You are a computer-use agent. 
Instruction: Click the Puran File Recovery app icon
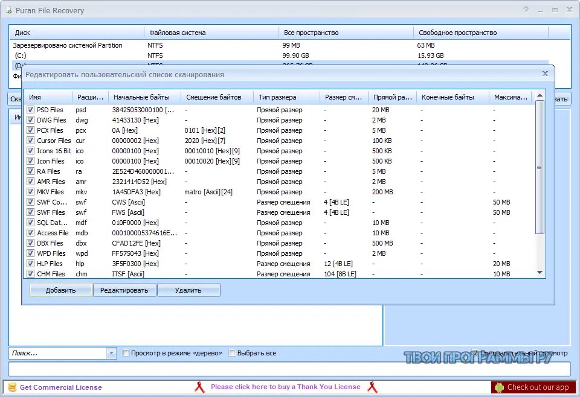pyautogui.click(x=8, y=11)
